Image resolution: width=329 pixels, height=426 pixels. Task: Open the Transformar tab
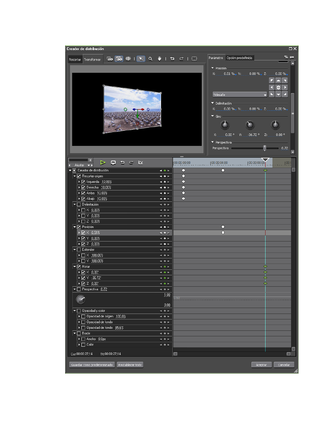(x=92, y=59)
